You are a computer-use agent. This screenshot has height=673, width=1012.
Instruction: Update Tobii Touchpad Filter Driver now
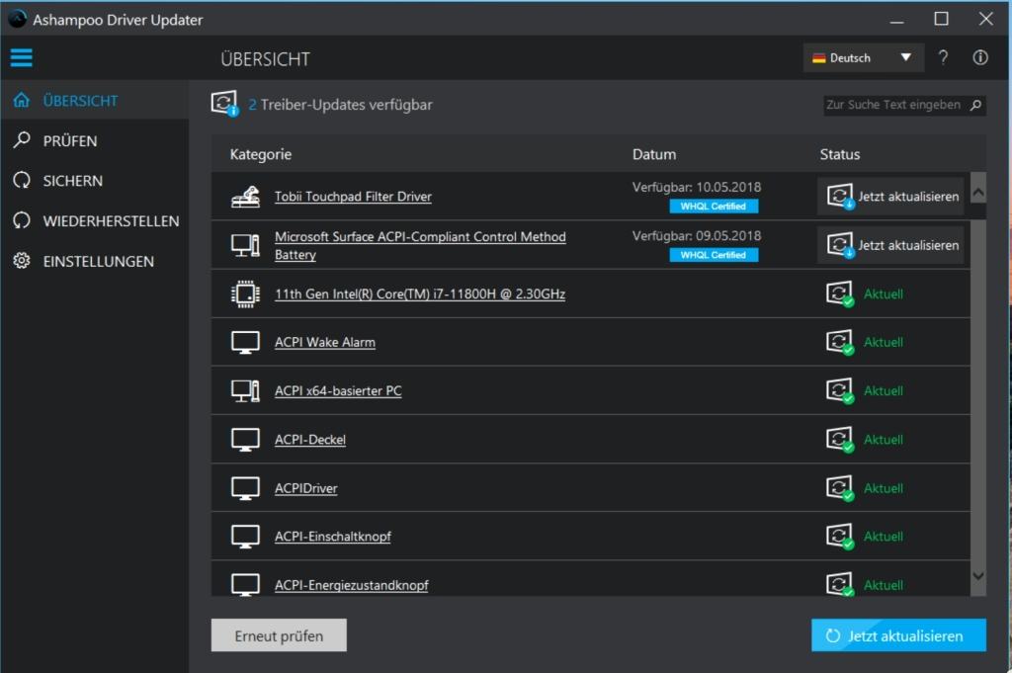pyautogui.click(x=890, y=197)
